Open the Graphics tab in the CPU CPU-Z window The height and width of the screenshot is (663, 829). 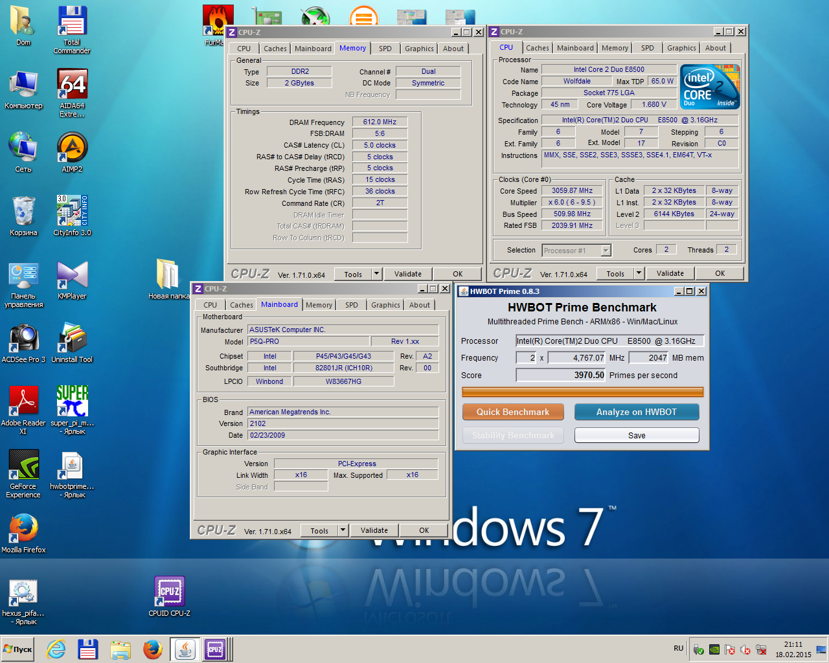pos(681,48)
